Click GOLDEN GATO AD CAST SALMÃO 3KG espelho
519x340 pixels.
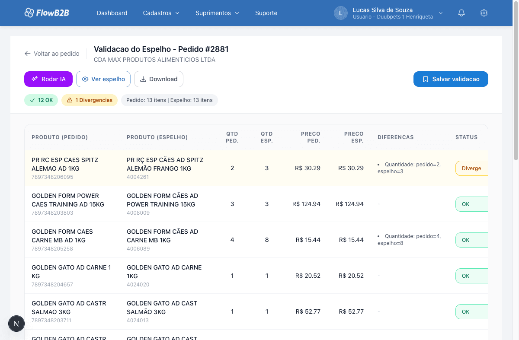point(162,308)
